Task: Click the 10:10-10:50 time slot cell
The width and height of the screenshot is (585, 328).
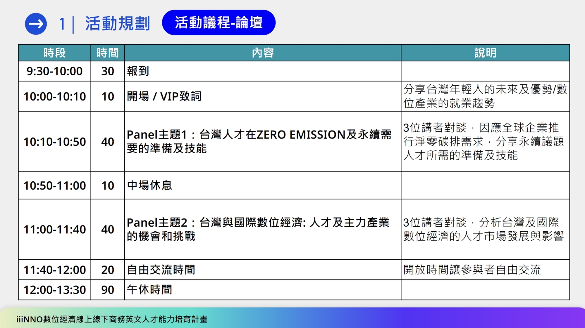Action: (x=54, y=142)
